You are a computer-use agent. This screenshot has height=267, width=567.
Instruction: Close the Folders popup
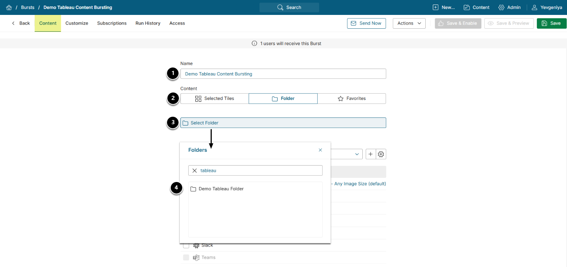click(320, 150)
